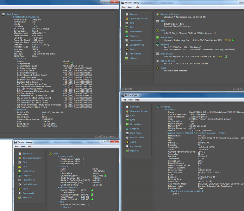Collapse the Monitor section in Graphics window
244x211 pixels.
tap(166, 110)
